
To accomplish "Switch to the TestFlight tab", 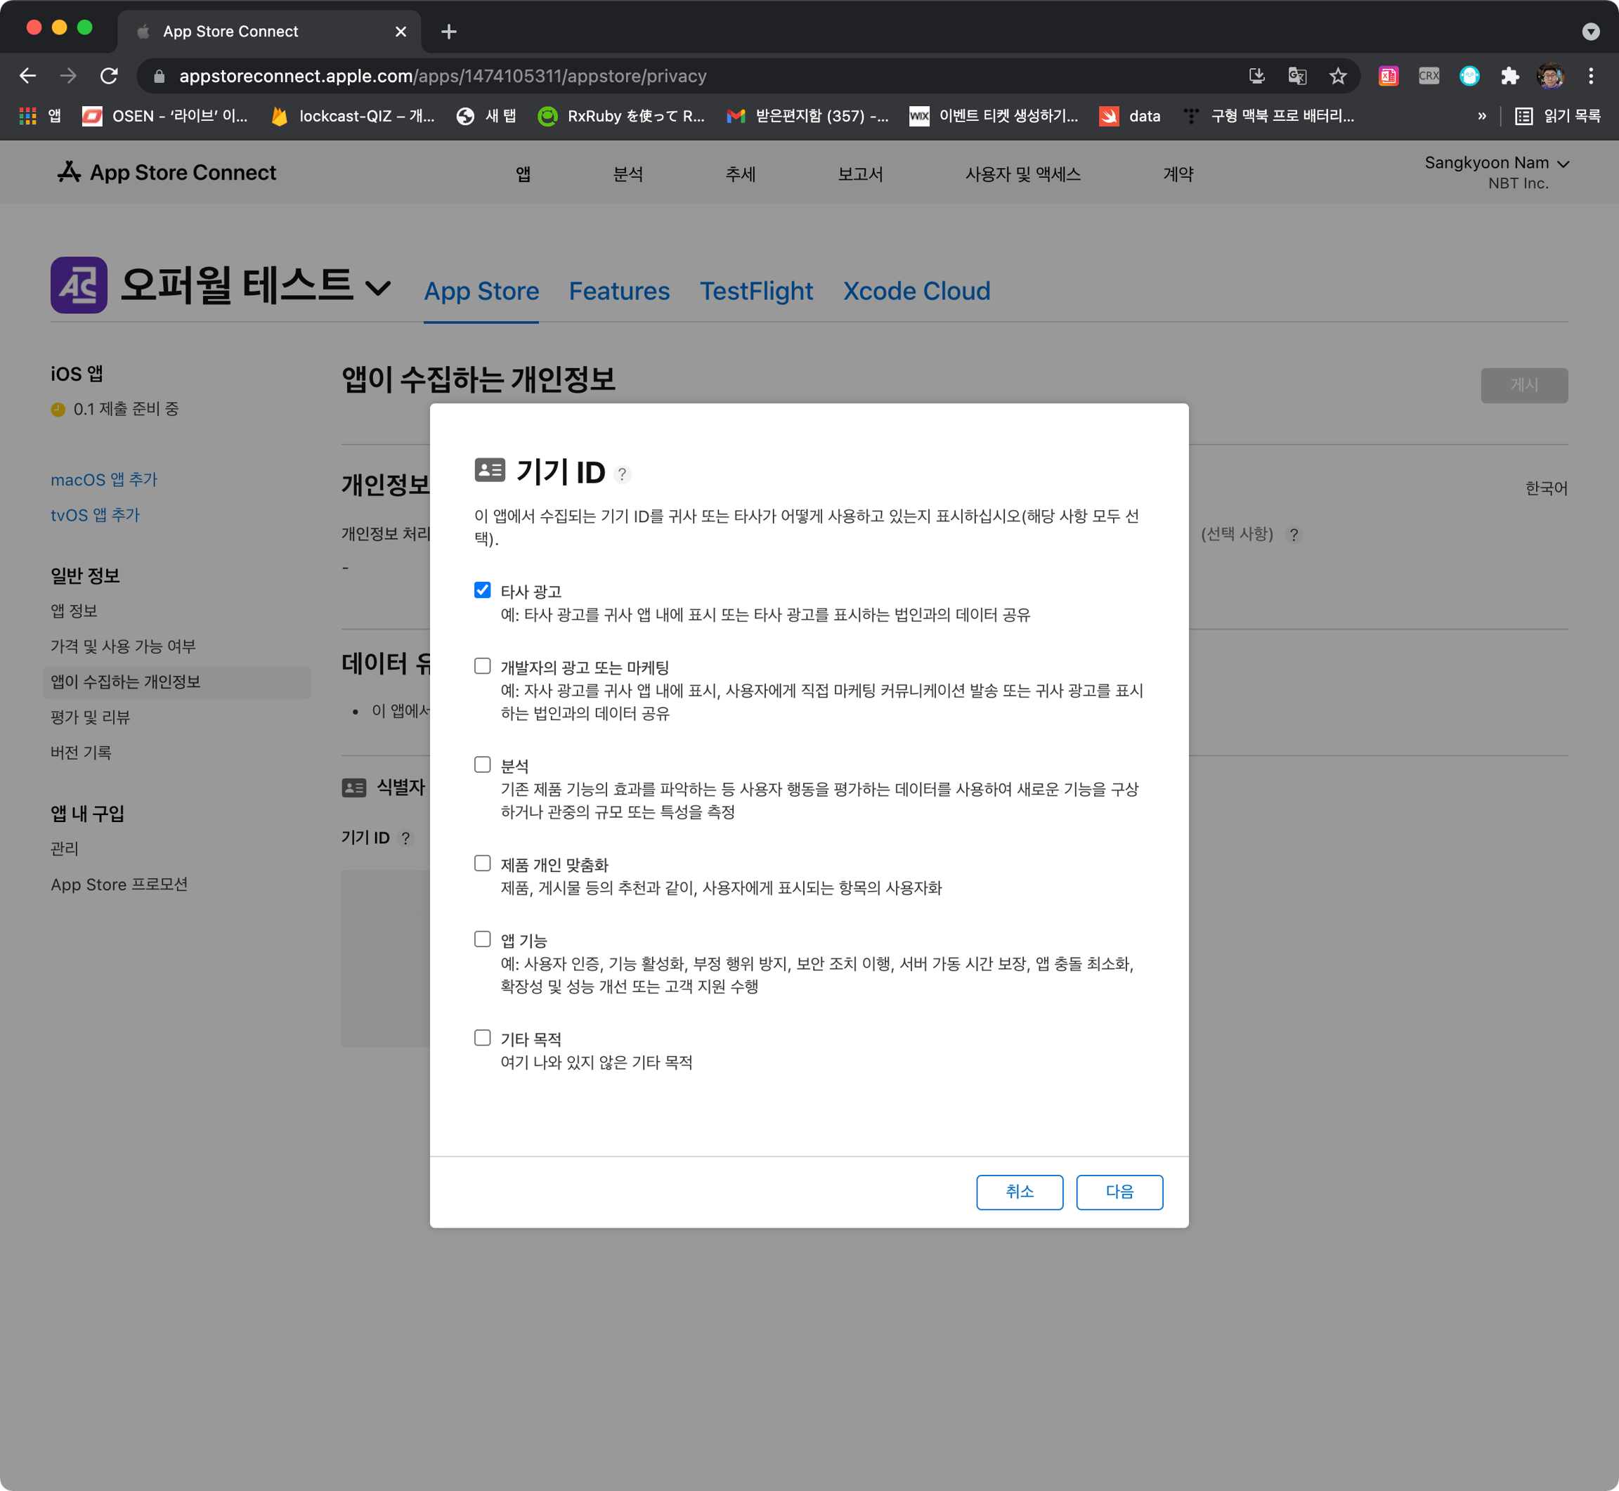I will click(x=756, y=292).
